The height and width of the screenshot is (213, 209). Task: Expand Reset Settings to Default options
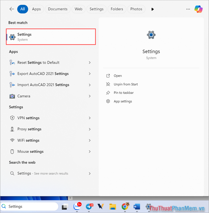coord(90,63)
